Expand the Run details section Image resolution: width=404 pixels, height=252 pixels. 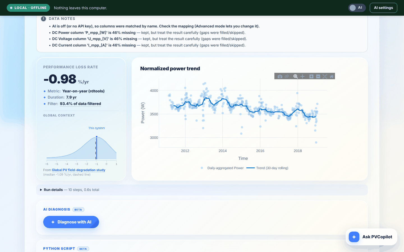tap(202, 190)
